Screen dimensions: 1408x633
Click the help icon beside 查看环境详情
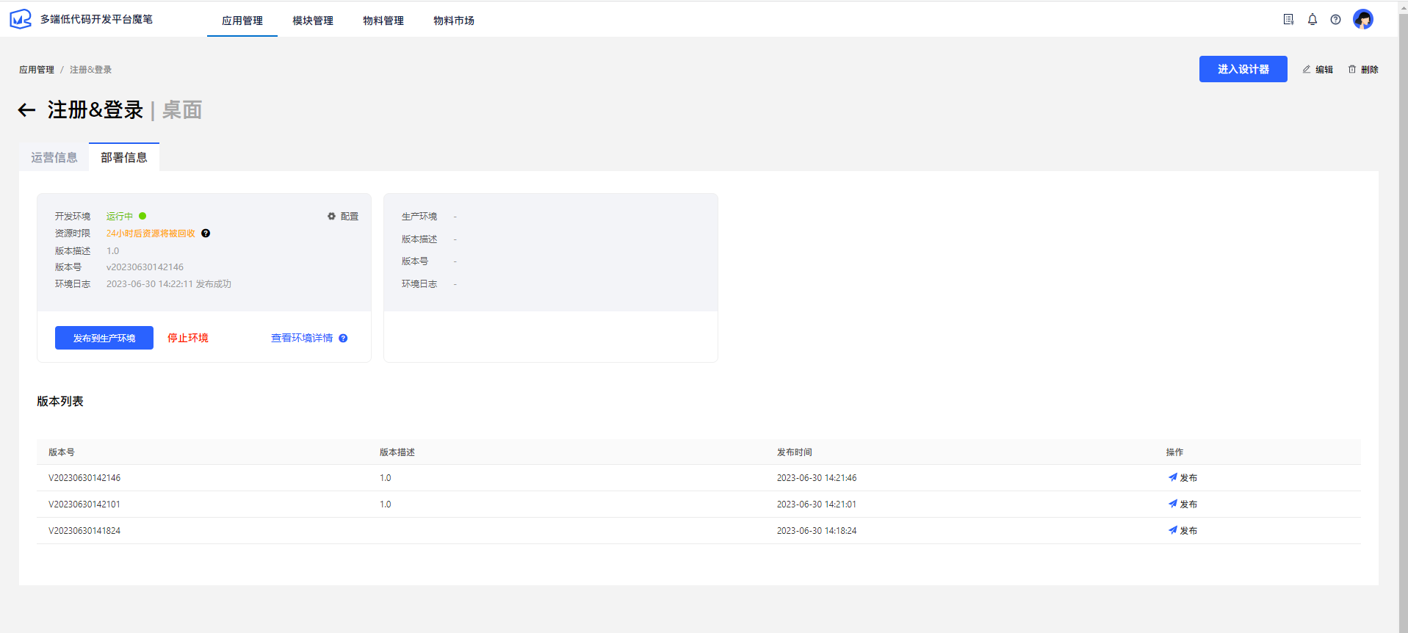click(343, 339)
